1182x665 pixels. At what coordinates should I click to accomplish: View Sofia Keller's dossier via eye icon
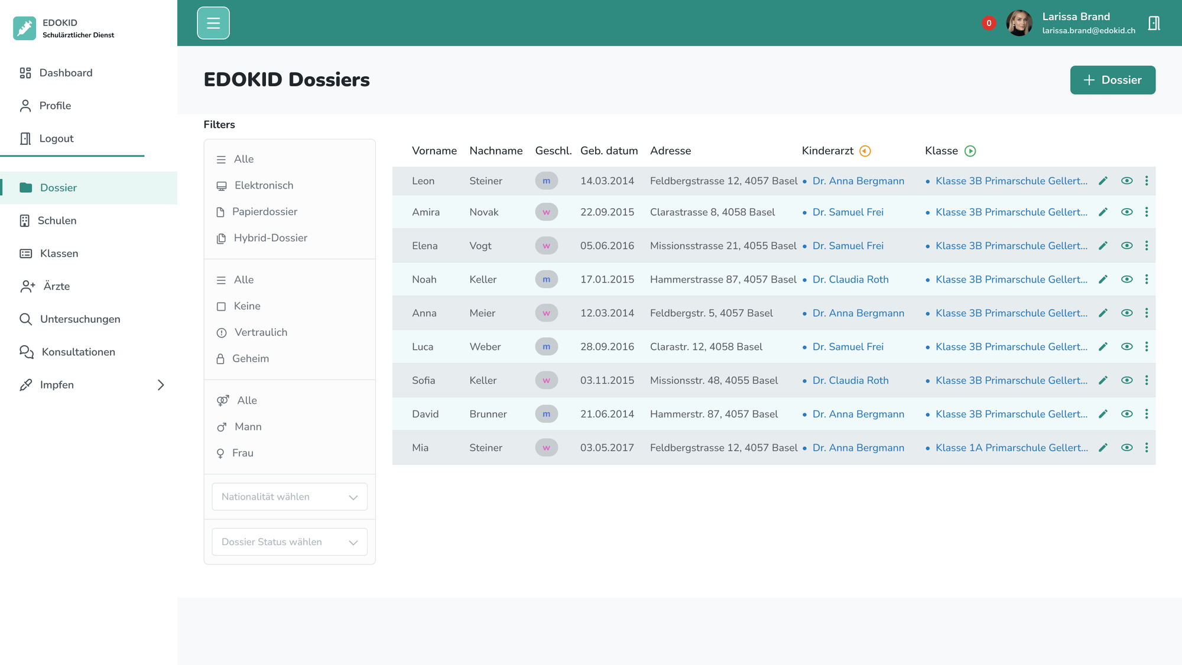pos(1127,381)
